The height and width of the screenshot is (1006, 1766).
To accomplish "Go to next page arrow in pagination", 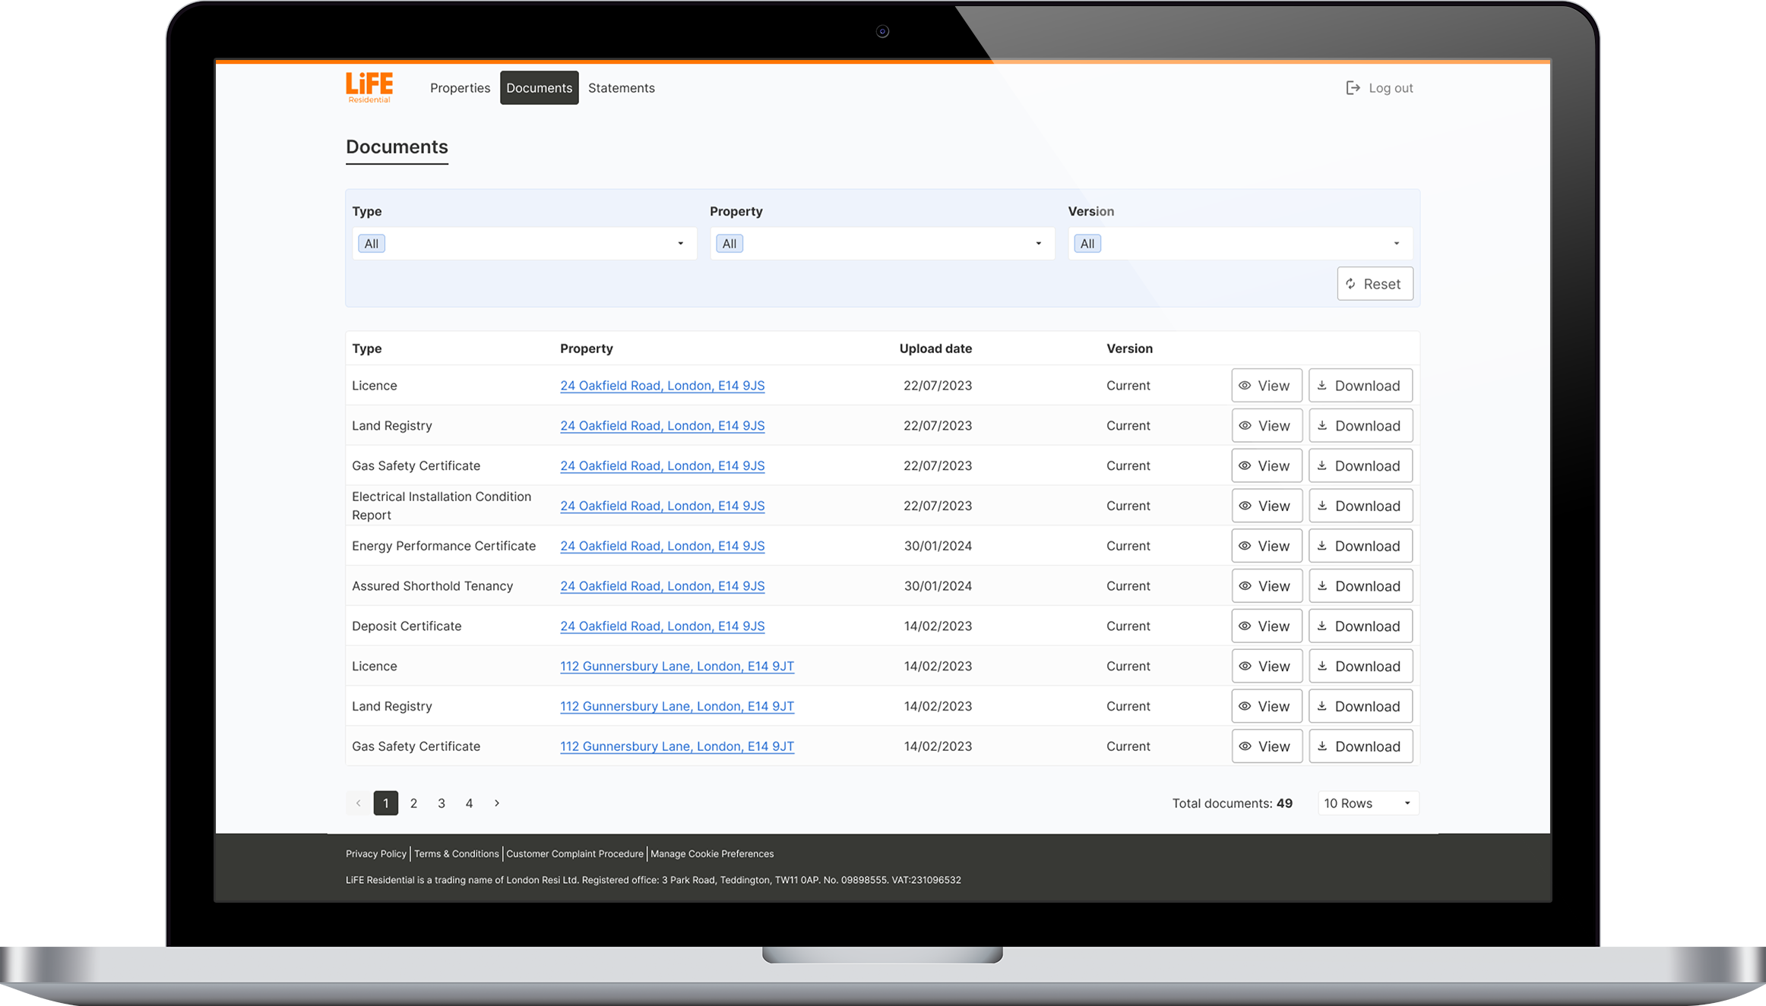I will click(x=497, y=803).
